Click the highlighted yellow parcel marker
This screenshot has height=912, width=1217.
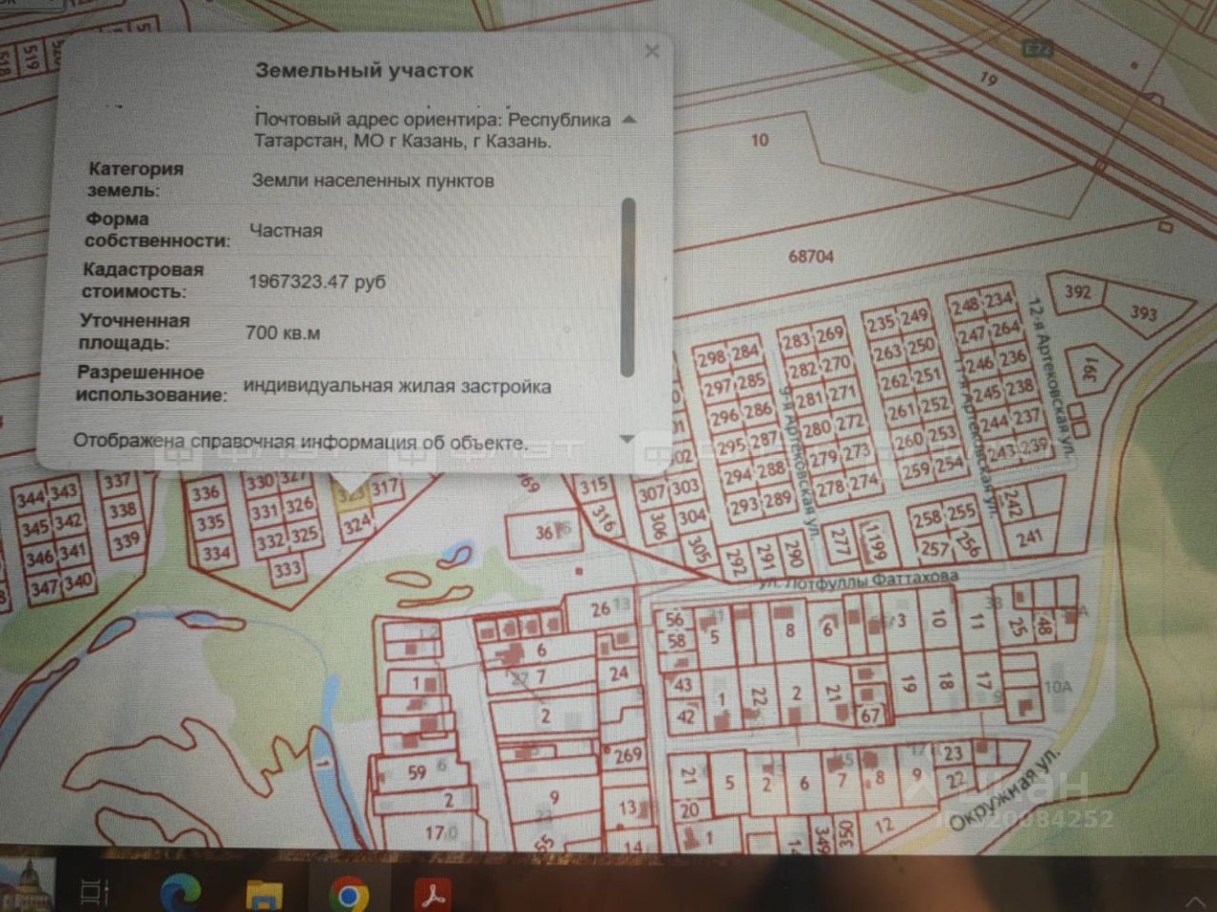point(352,497)
